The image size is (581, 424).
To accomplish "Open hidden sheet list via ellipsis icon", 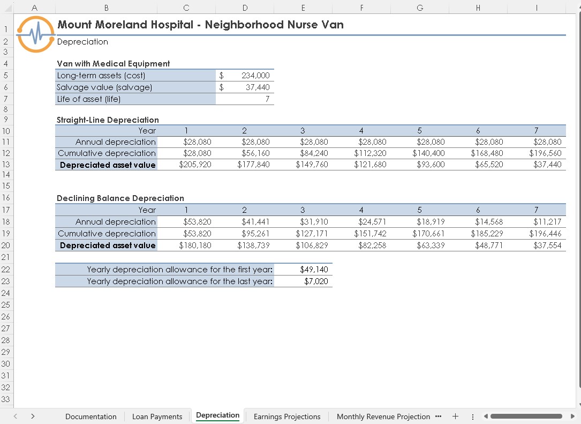I will [439, 416].
